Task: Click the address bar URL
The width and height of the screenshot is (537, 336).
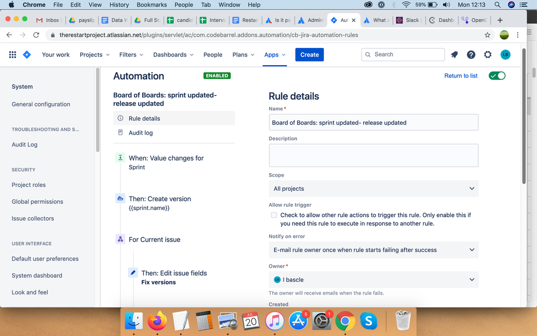Action: 209,35
